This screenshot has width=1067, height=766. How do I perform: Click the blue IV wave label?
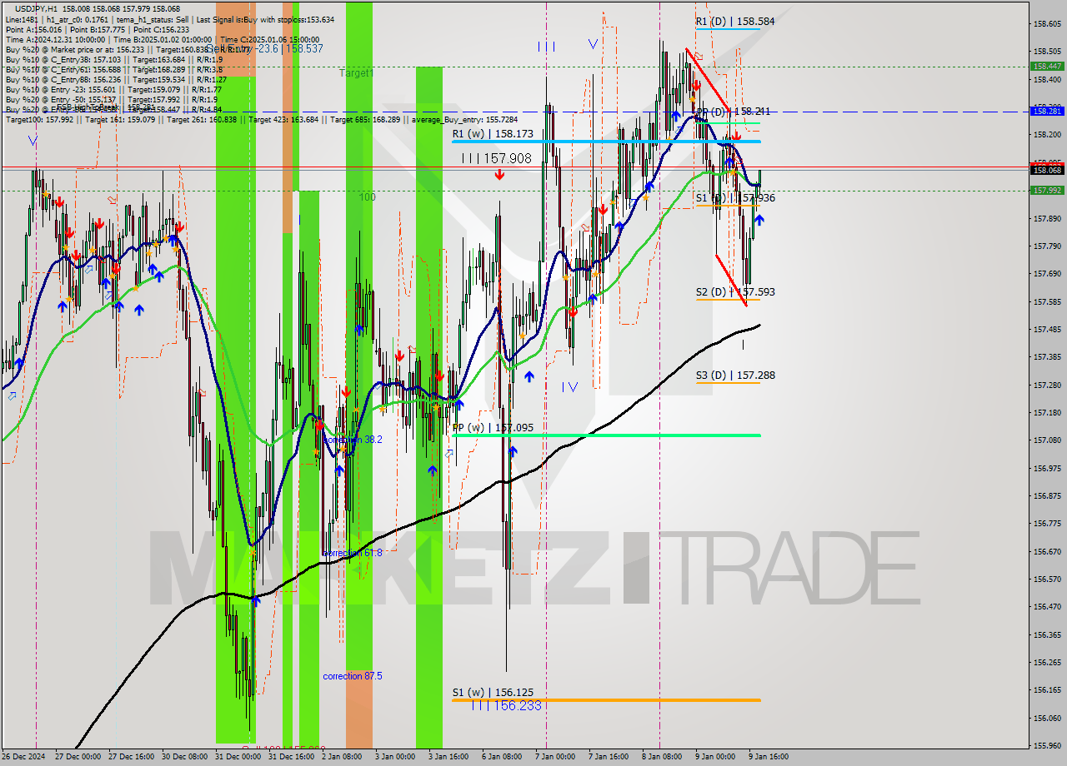569,386
